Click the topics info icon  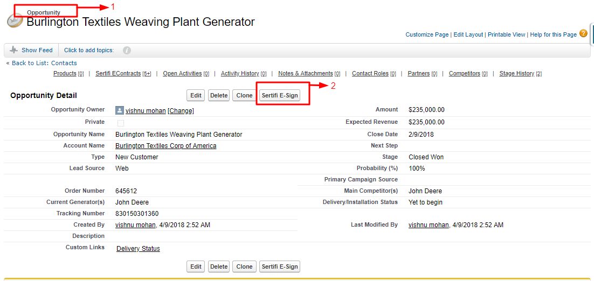pos(127,50)
